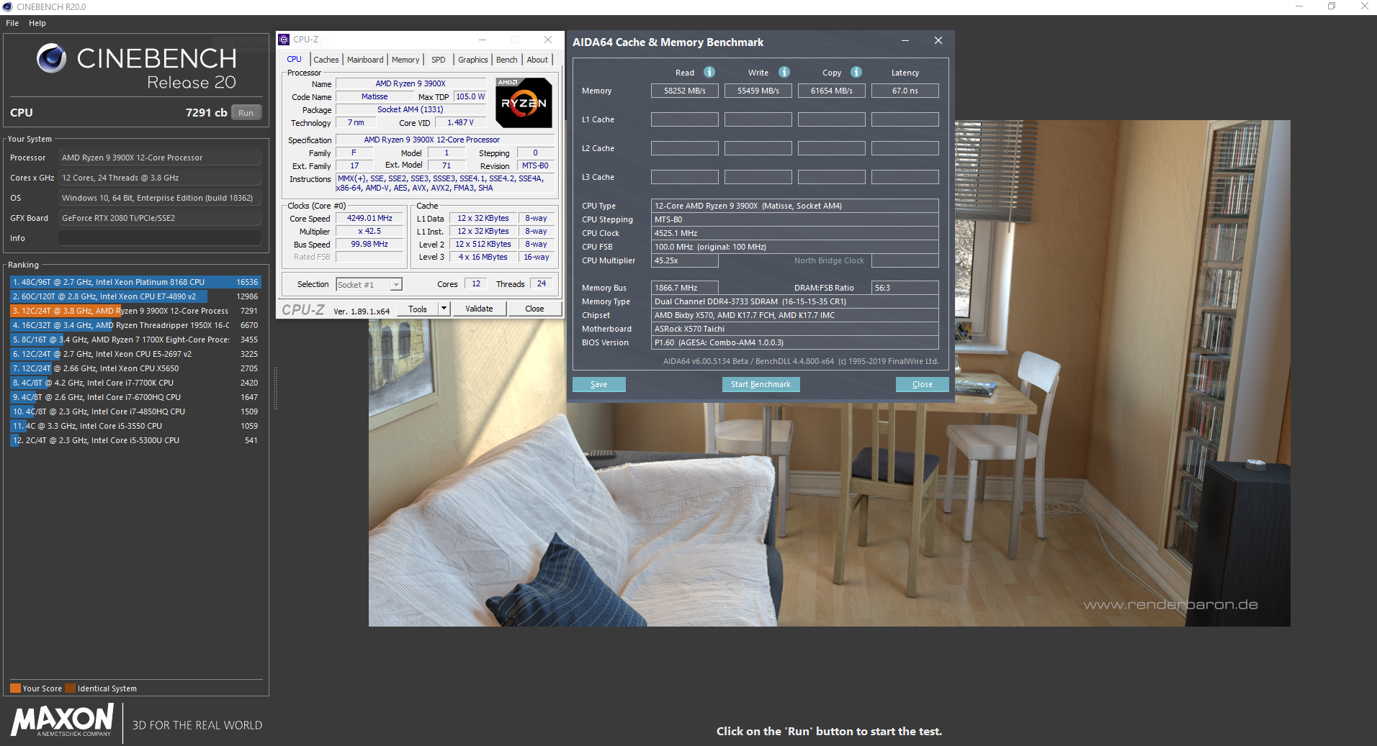Switch to the Memory tab in CPU-Z
The image size is (1377, 746).
tap(405, 60)
